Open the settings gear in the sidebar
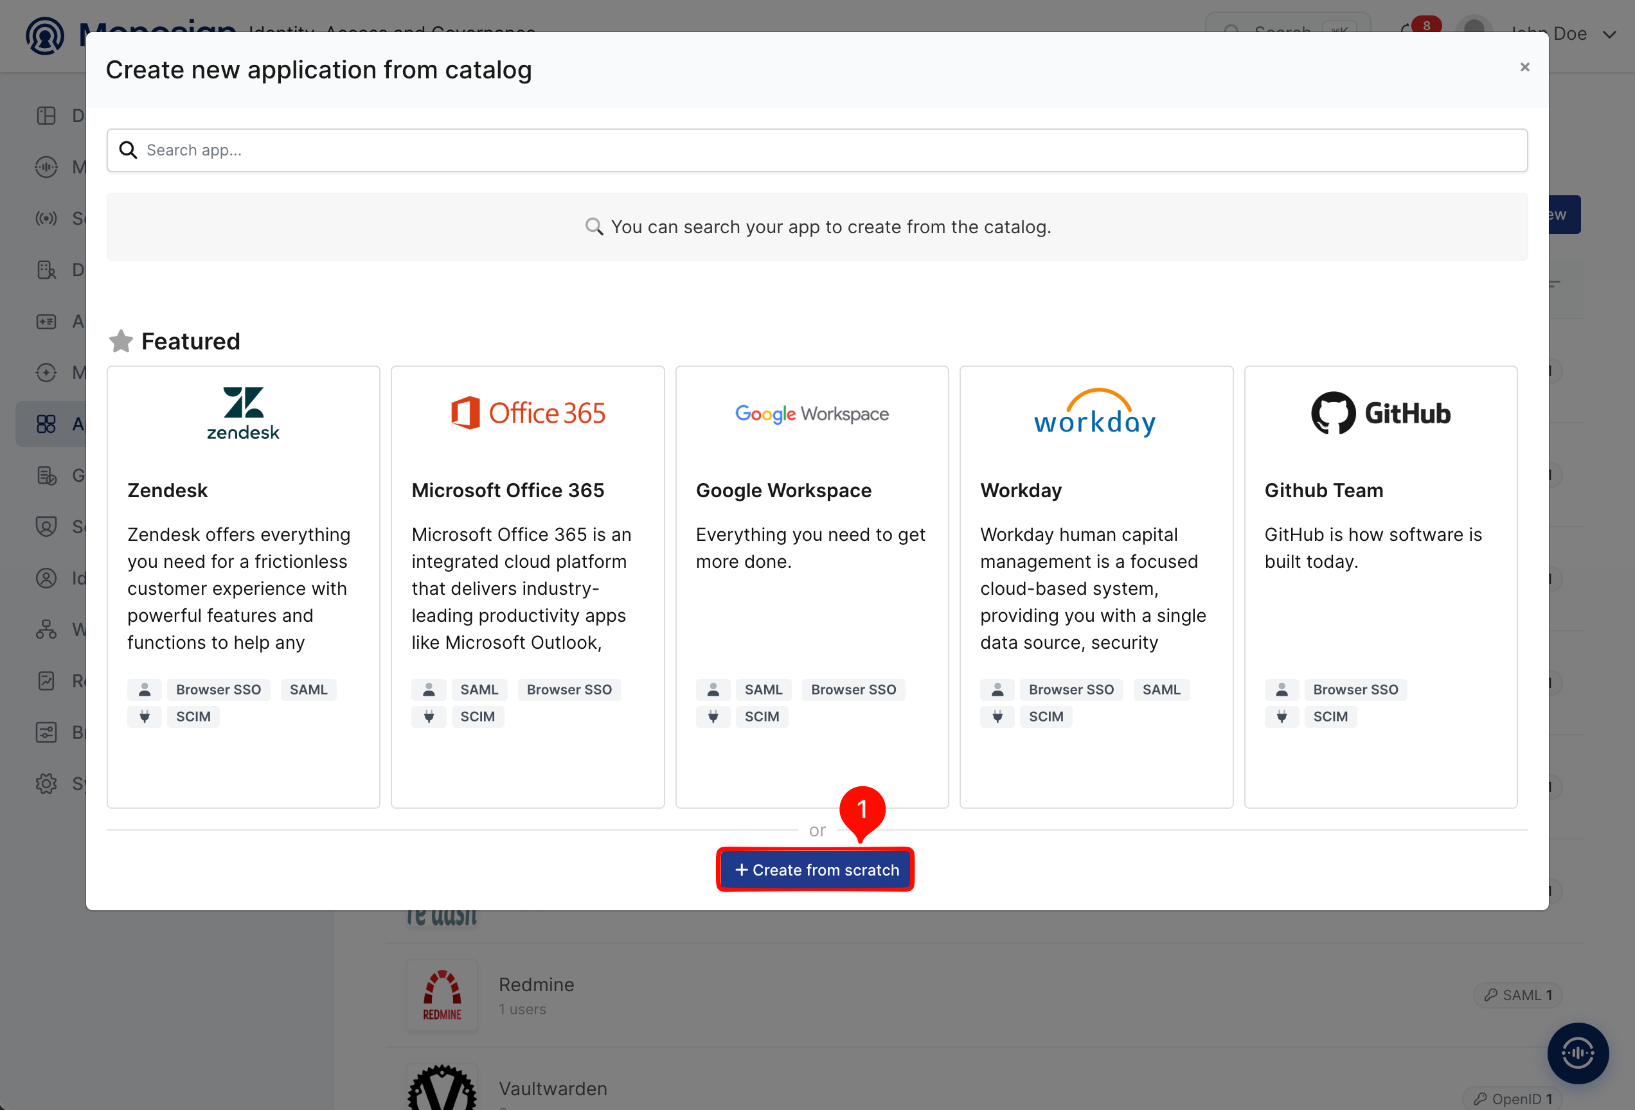 click(x=46, y=783)
